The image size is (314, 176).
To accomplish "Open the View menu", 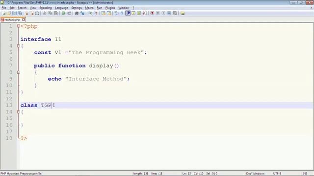I will click(x=33, y=8).
